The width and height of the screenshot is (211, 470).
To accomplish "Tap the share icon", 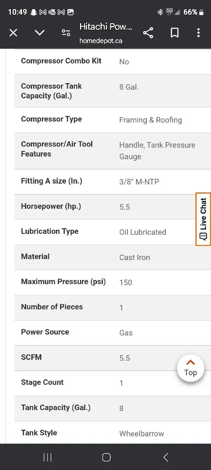I will (148, 33).
